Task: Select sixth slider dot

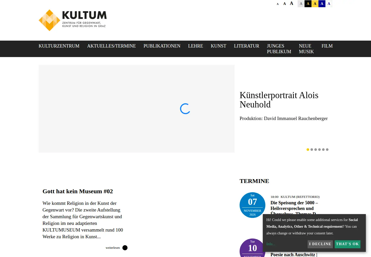Action: pyautogui.click(x=327, y=150)
